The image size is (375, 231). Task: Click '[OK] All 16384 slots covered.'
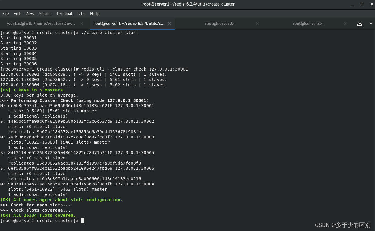tap(38, 215)
